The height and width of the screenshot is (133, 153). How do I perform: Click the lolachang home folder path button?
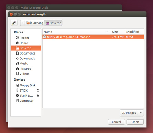click(x=34, y=23)
